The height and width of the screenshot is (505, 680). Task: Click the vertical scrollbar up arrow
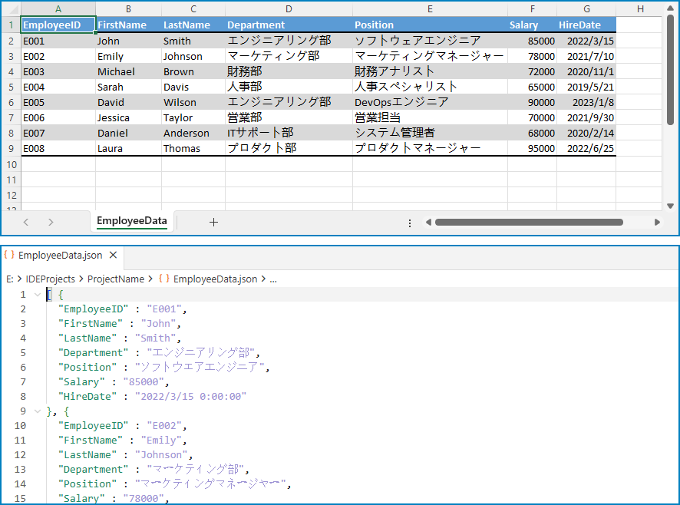671,8
